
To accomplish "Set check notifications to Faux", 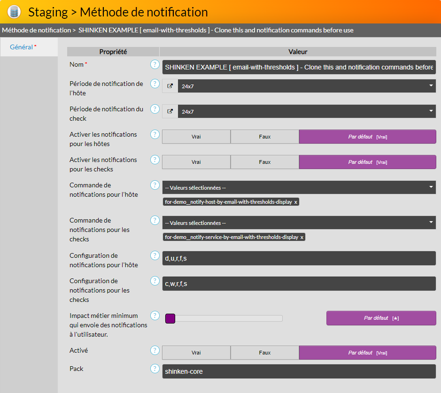I will pos(265,162).
